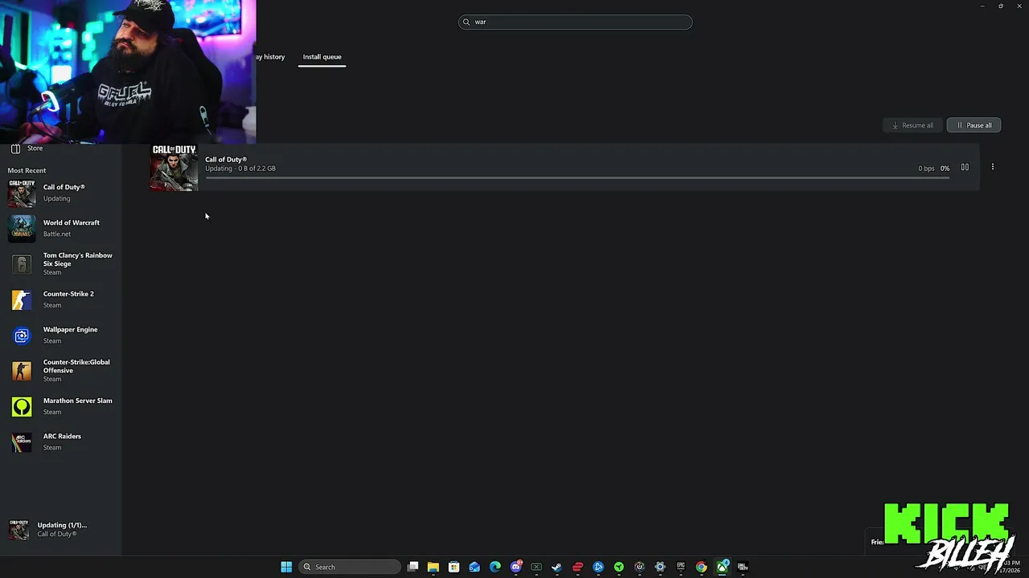1029x578 pixels.
Task: Open Discord from taskbar
Action: click(x=516, y=567)
